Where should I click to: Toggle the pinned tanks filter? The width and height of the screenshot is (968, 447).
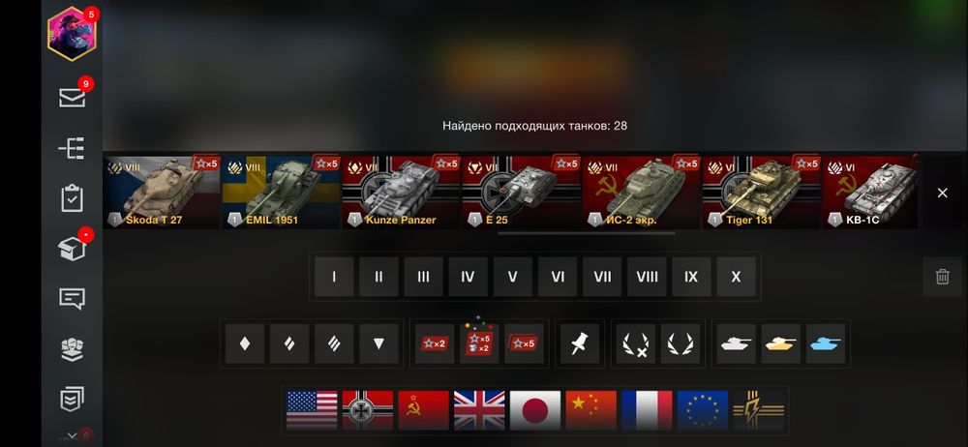(580, 343)
